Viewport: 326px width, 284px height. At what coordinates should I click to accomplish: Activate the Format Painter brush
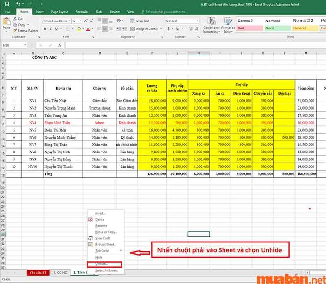(25, 31)
